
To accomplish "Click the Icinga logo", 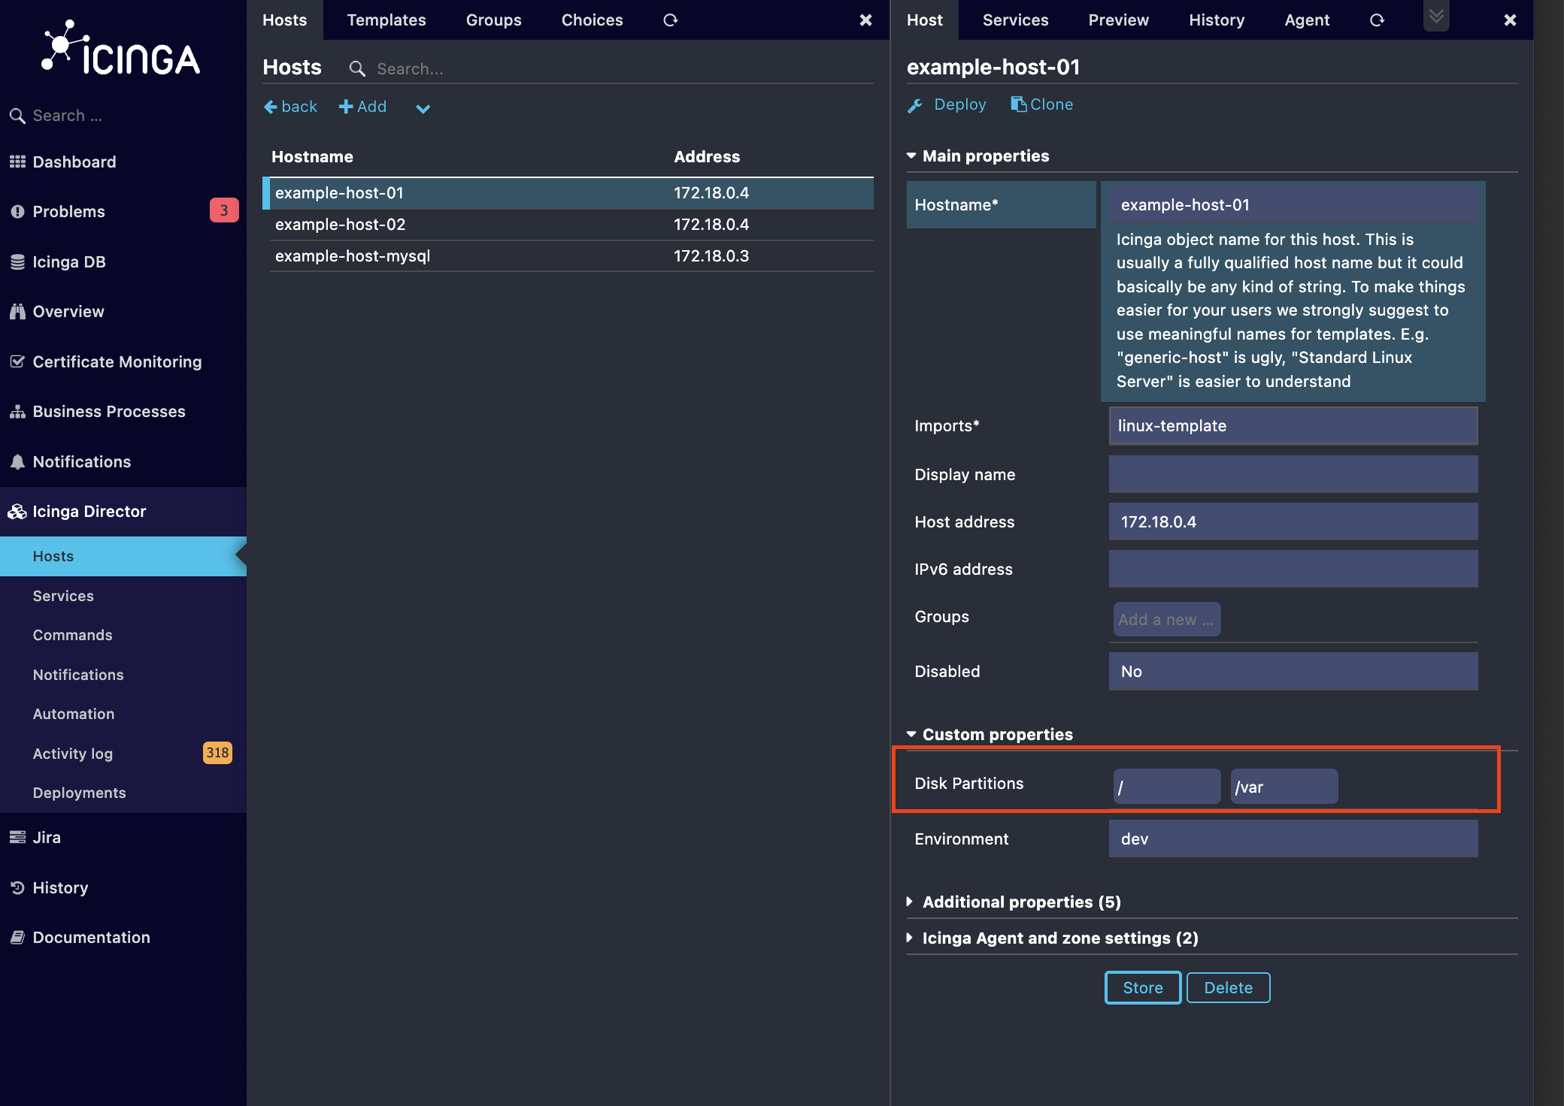I will tap(120, 49).
